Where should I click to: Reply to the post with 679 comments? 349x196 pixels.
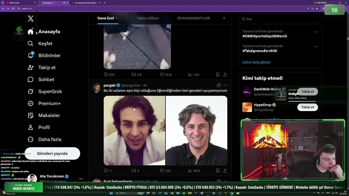click(x=106, y=74)
